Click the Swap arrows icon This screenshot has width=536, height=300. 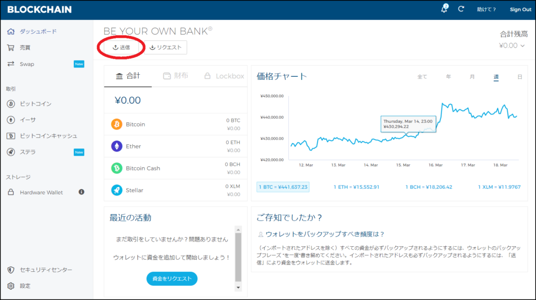coord(11,64)
